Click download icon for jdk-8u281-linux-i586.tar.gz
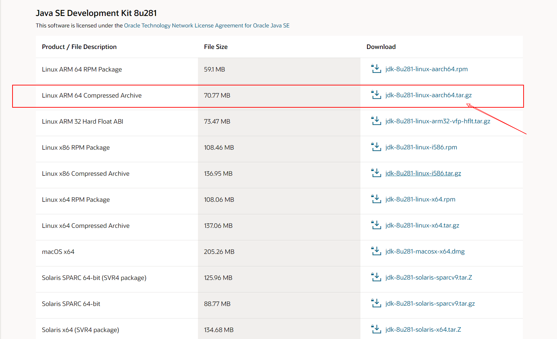Image resolution: width=557 pixels, height=339 pixels. pyautogui.click(x=376, y=173)
